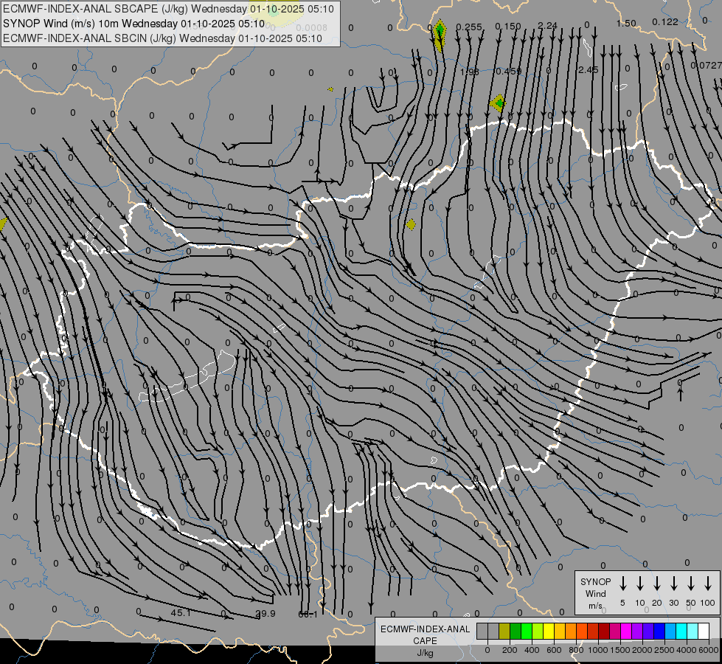Screen dimensions: 722x664
Task: Click the cyan swatch before 4000
Action: (x=681, y=631)
